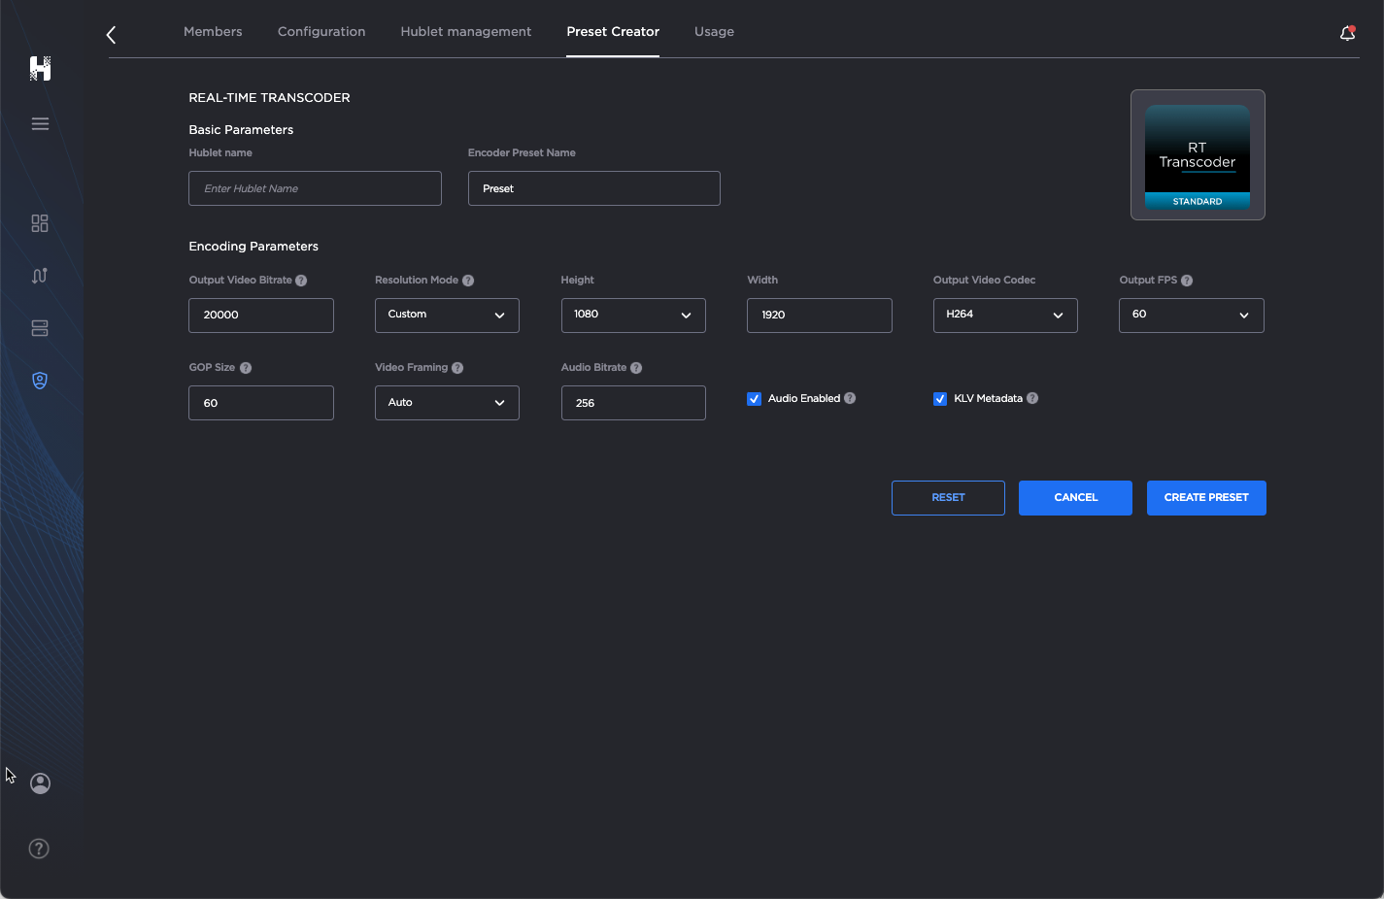
Task: Switch to the Hublet management tab
Action: click(465, 31)
